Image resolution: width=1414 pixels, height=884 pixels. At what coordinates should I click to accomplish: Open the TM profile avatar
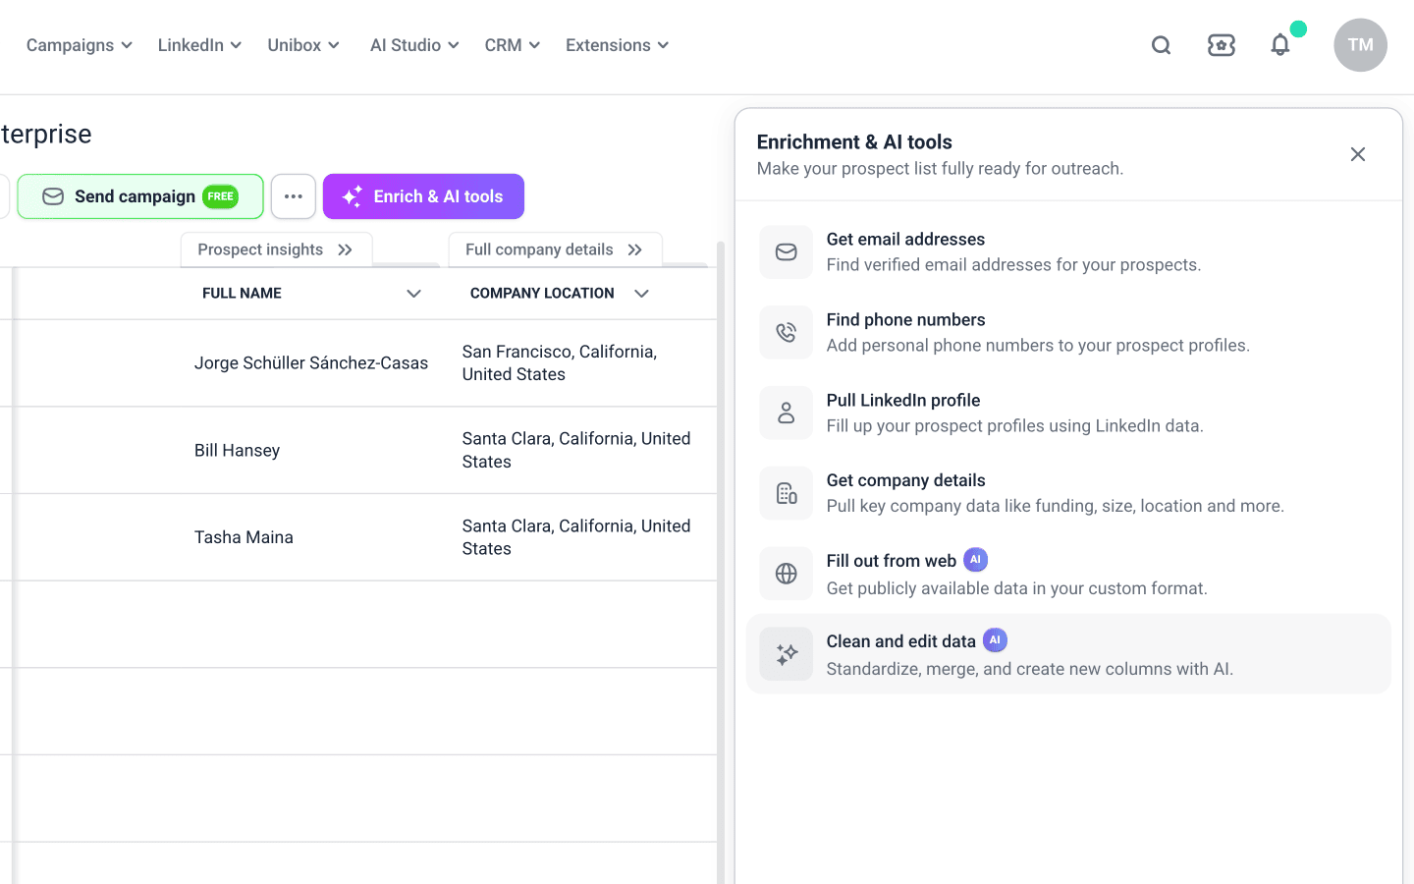[x=1360, y=45]
